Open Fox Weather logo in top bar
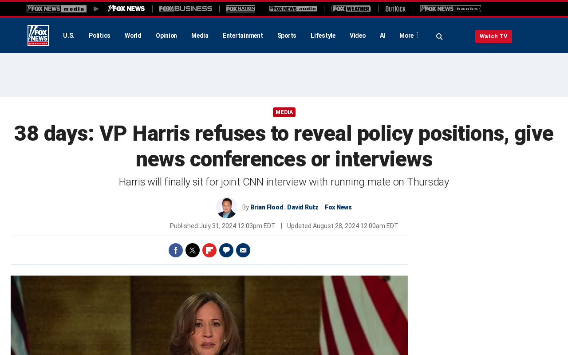The height and width of the screenshot is (355, 568). pyautogui.click(x=351, y=9)
